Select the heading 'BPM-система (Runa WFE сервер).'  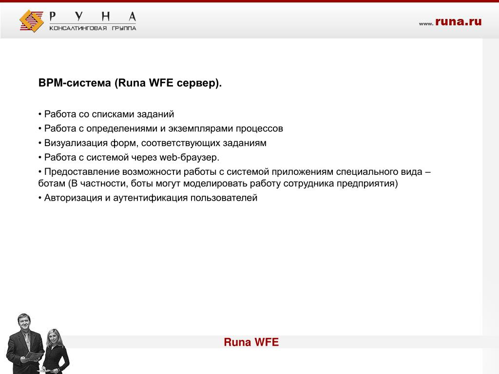[x=130, y=83]
